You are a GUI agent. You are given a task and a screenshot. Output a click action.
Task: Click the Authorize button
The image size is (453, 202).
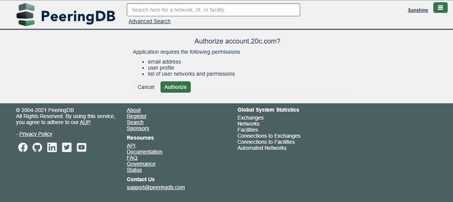click(x=176, y=87)
